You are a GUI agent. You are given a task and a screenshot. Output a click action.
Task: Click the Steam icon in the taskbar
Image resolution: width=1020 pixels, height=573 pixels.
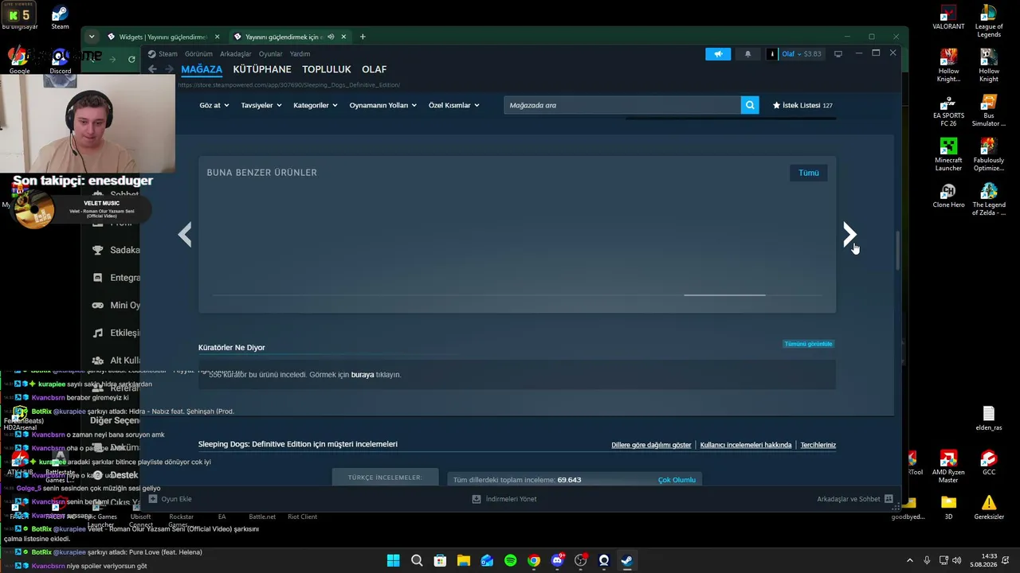point(627,560)
